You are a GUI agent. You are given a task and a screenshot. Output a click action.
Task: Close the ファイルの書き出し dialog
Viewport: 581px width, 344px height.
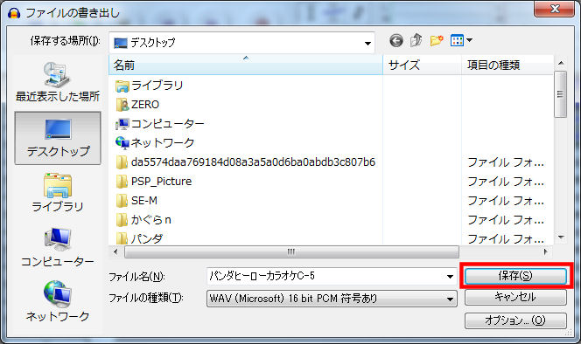(555, 9)
